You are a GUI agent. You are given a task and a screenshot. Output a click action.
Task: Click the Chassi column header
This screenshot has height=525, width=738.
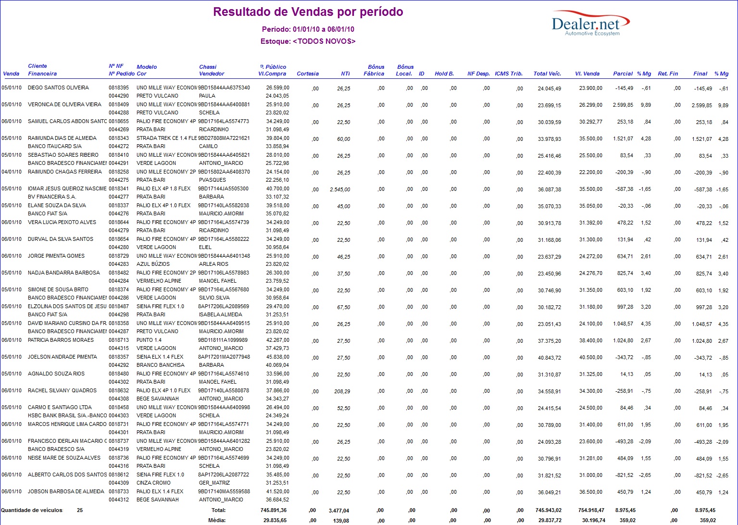(x=208, y=67)
